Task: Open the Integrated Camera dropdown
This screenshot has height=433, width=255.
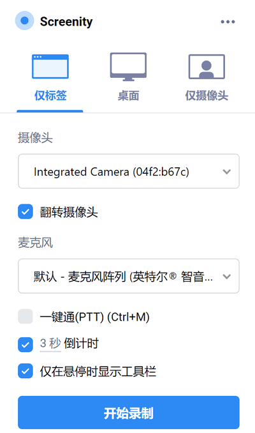Action: pyautogui.click(x=129, y=171)
